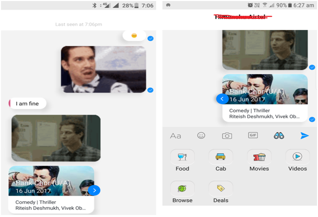Tap right arrow on left Bank Chor card

[x=94, y=191]
